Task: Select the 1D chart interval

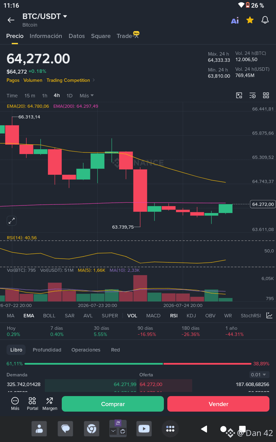Action: click(69, 96)
